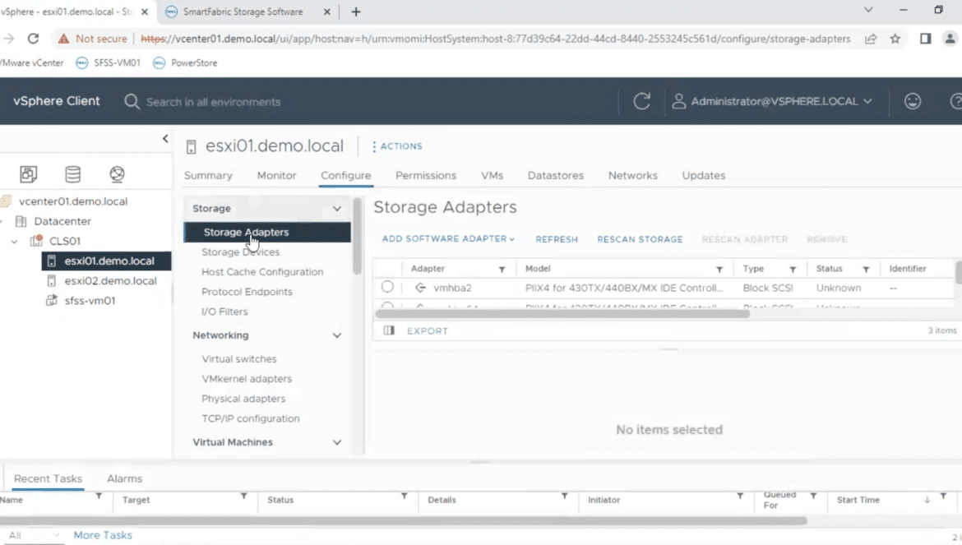Switch to the Permissions tab
This screenshot has width=962, height=545.
coord(426,175)
